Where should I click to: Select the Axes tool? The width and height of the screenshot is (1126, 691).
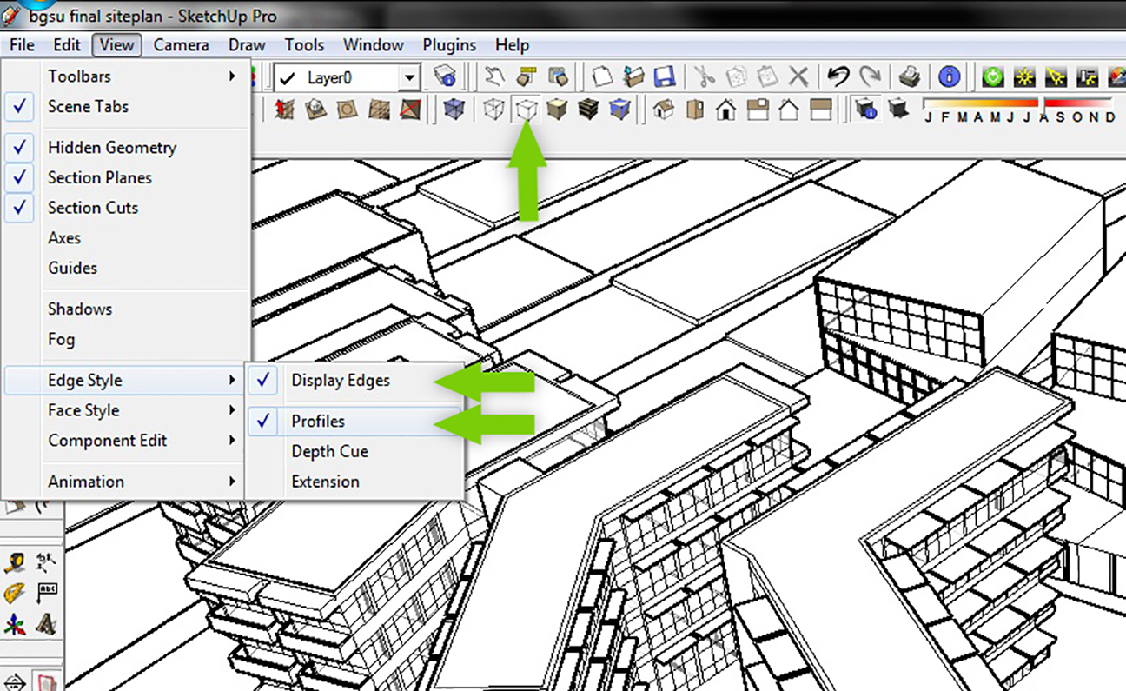tap(15, 624)
